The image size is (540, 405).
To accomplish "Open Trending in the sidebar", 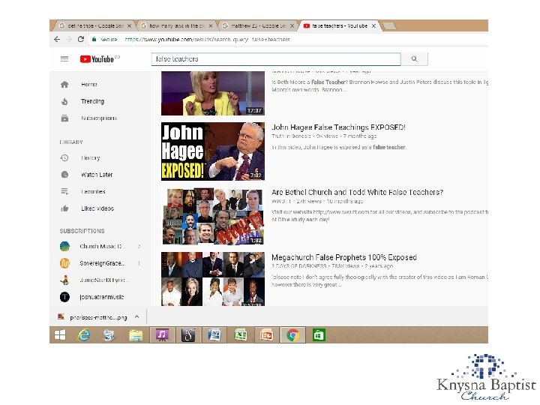I will [x=92, y=101].
